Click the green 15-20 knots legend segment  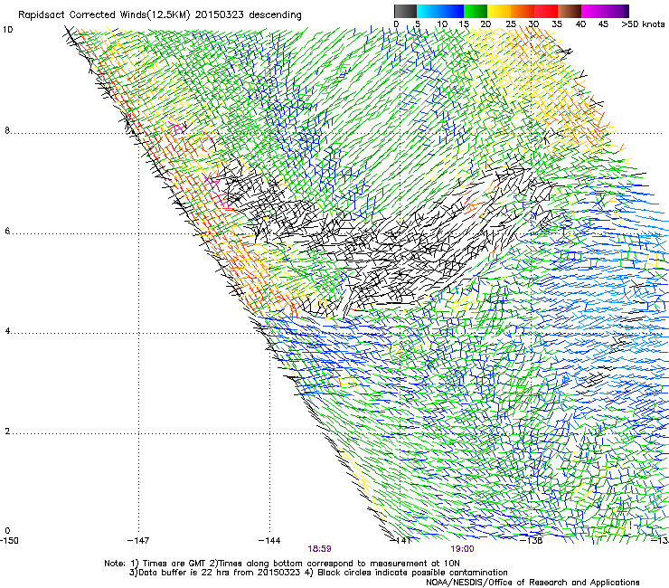476,11
